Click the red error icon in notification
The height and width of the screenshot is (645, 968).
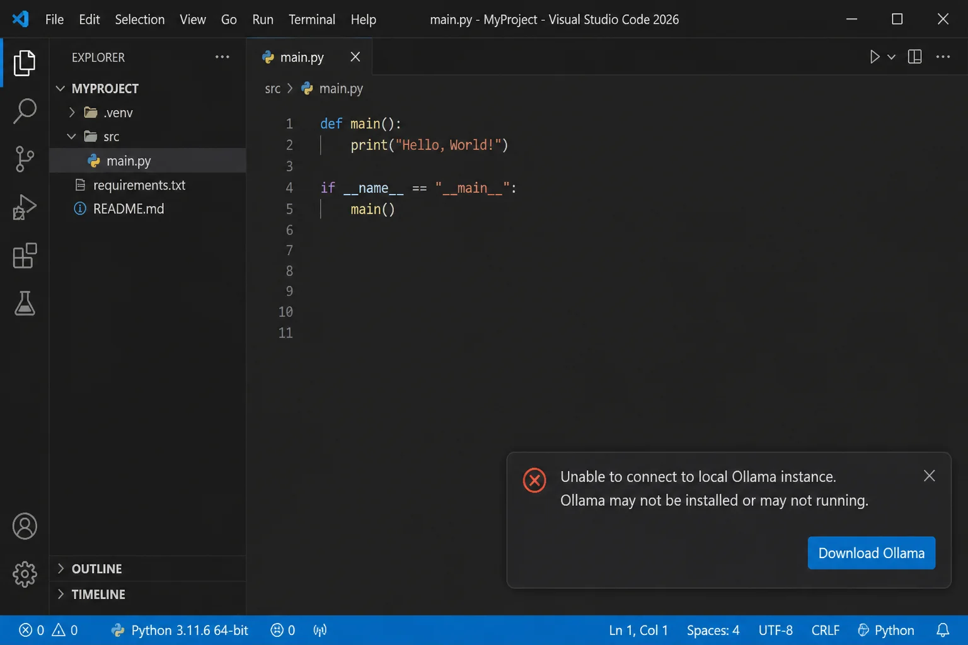534,481
